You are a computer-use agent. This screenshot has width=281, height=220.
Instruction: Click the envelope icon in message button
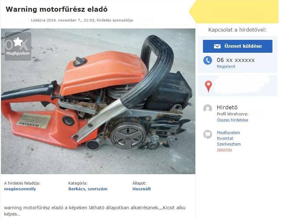click(217, 46)
